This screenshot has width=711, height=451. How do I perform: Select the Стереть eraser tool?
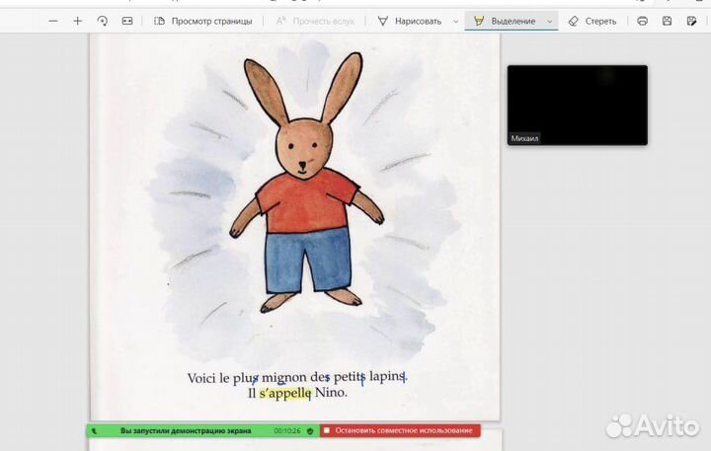click(x=592, y=21)
